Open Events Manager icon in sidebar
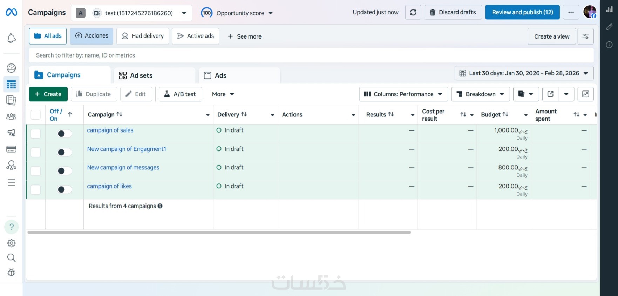This screenshot has width=618, height=296. (x=11, y=165)
